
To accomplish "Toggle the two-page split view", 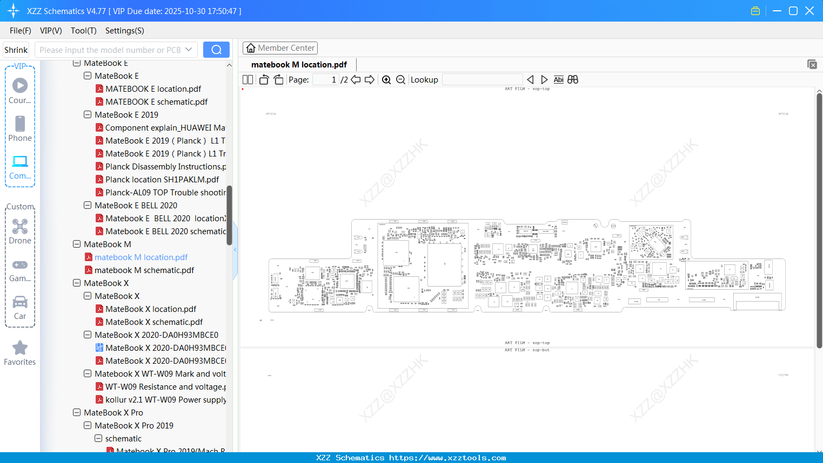I will pos(247,80).
